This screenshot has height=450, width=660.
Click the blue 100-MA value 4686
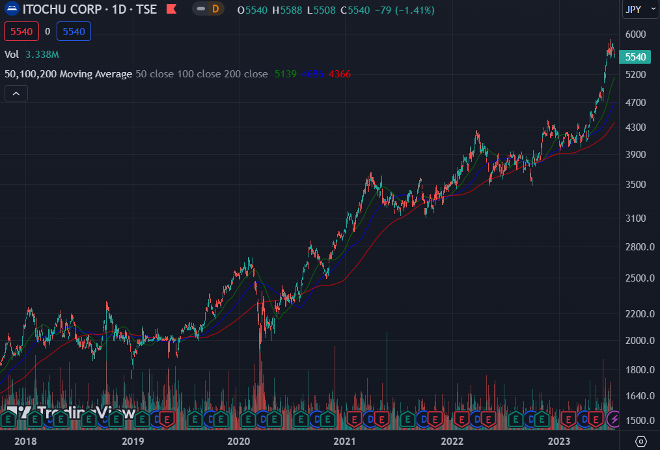[312, 74]
